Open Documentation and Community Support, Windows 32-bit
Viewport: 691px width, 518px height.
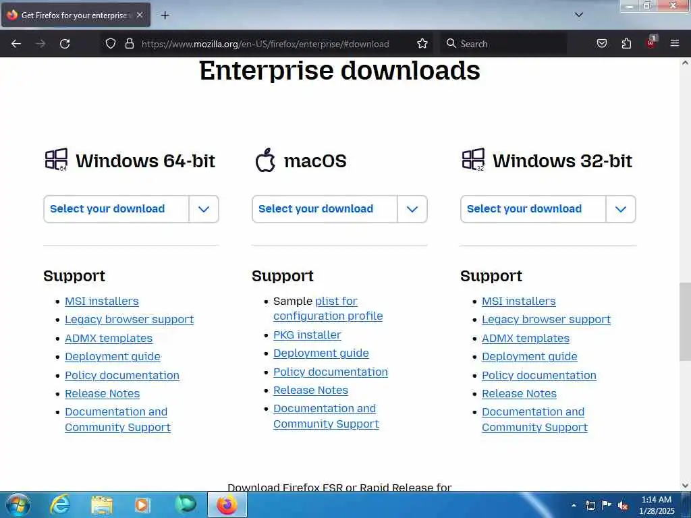click(x=534, y=420)
